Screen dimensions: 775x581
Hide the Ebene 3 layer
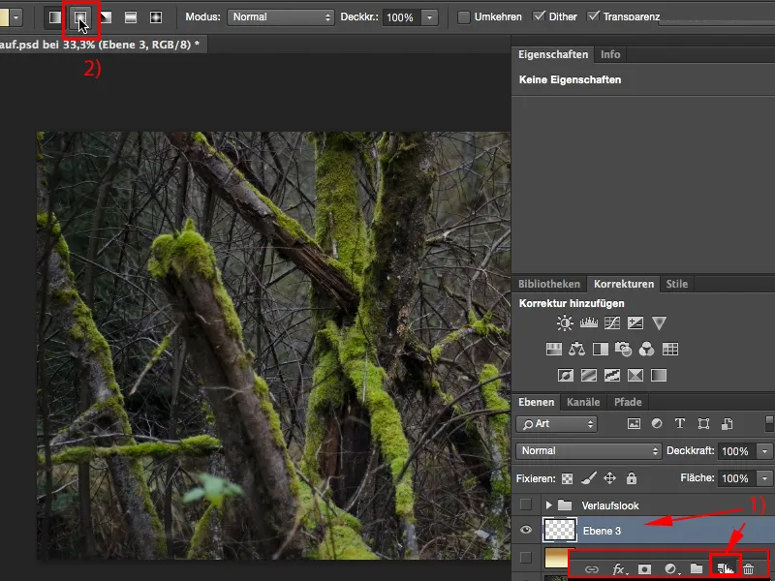pyautogui.click(x=525, y=531)
